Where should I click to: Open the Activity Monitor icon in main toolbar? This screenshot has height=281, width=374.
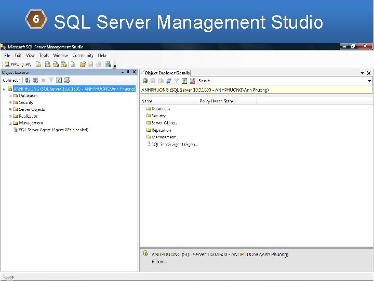click(x=108, y=64)
